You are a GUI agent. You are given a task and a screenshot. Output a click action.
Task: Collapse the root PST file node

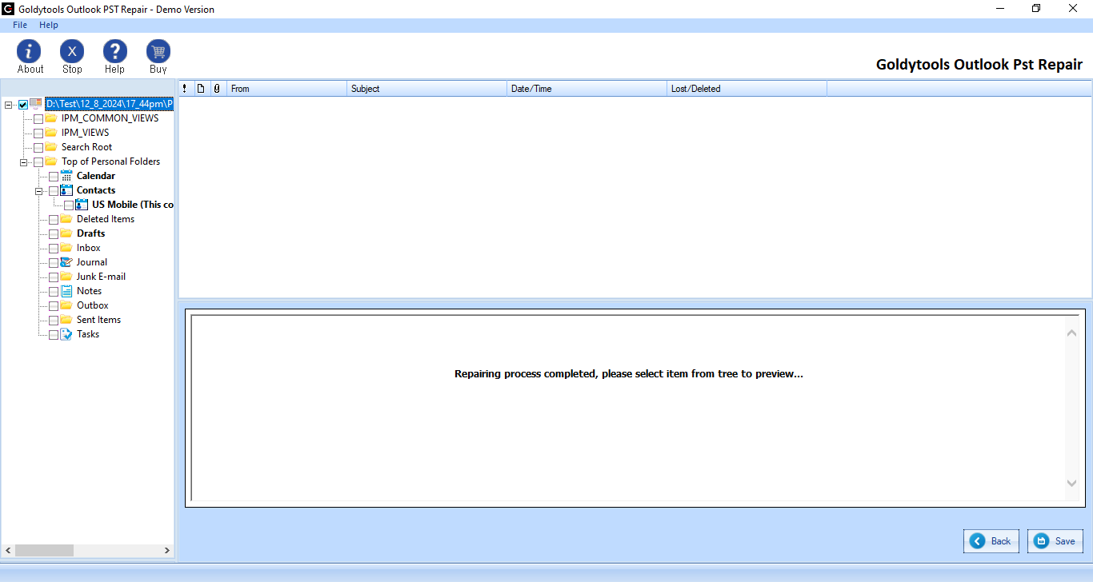8,105
